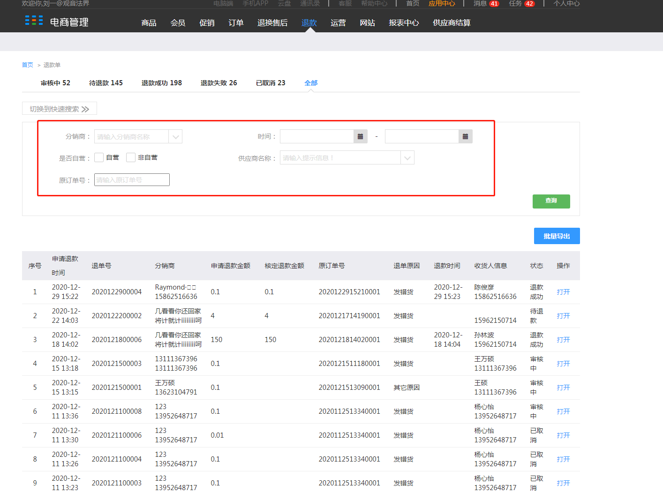Switch to the 退款成功 198 tab
The image size is (663, 492).
(162, 83)
